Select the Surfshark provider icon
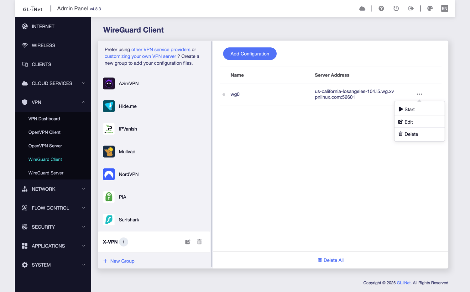This screenshot has width=470, height=292. coord(109,220)
